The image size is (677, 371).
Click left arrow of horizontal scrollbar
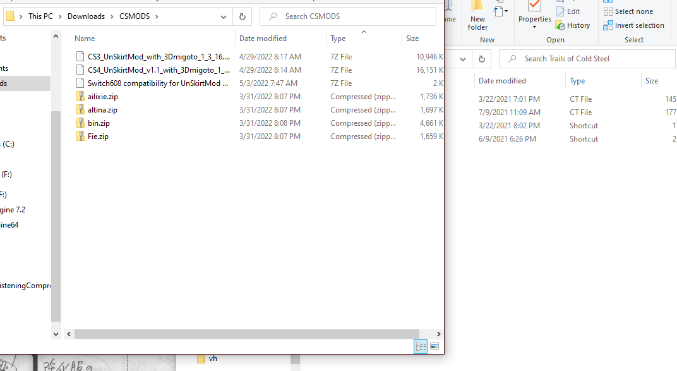[69, 334]
